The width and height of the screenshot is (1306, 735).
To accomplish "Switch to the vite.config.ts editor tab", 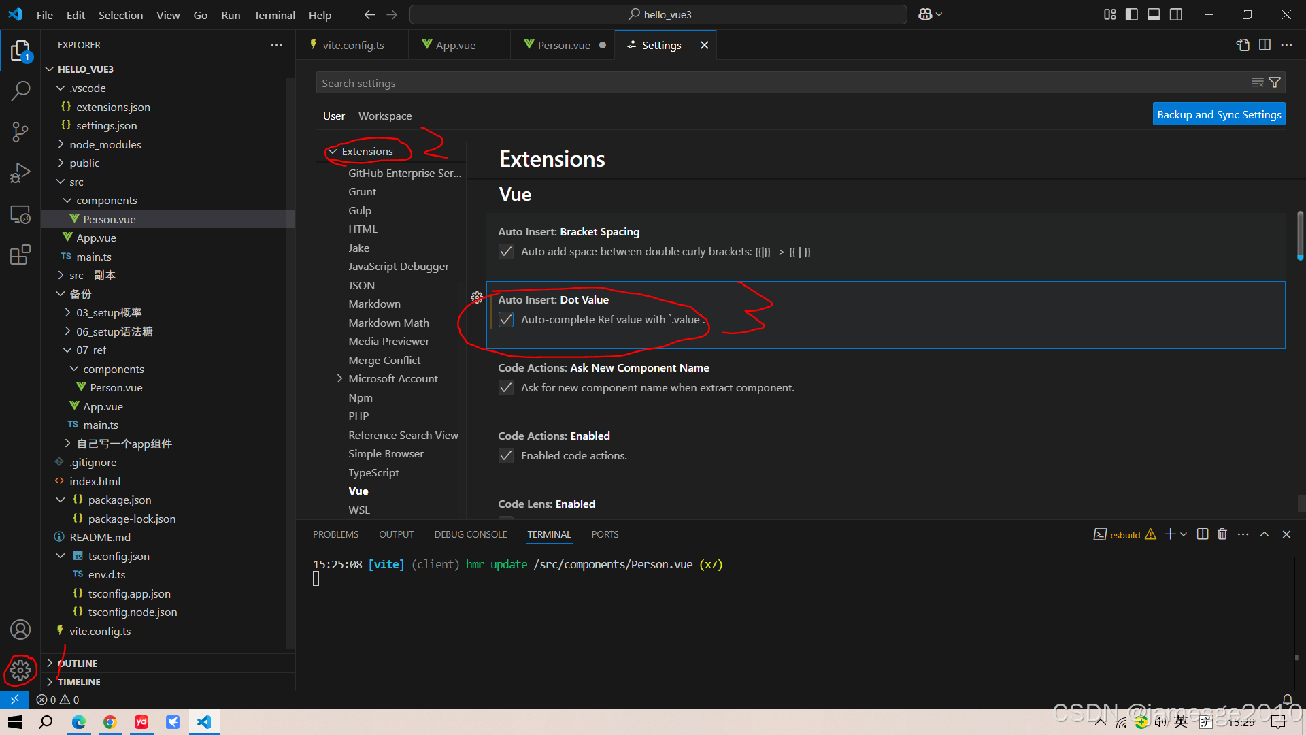I will [x=352, y=45].
